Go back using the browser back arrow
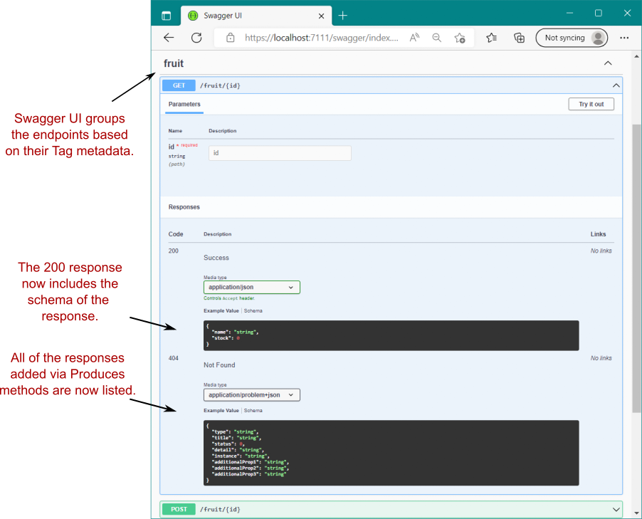Screen dimensions: 642x519 [x=169, y=38]
